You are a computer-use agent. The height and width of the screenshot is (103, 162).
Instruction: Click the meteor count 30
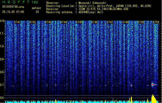point(37,12)
